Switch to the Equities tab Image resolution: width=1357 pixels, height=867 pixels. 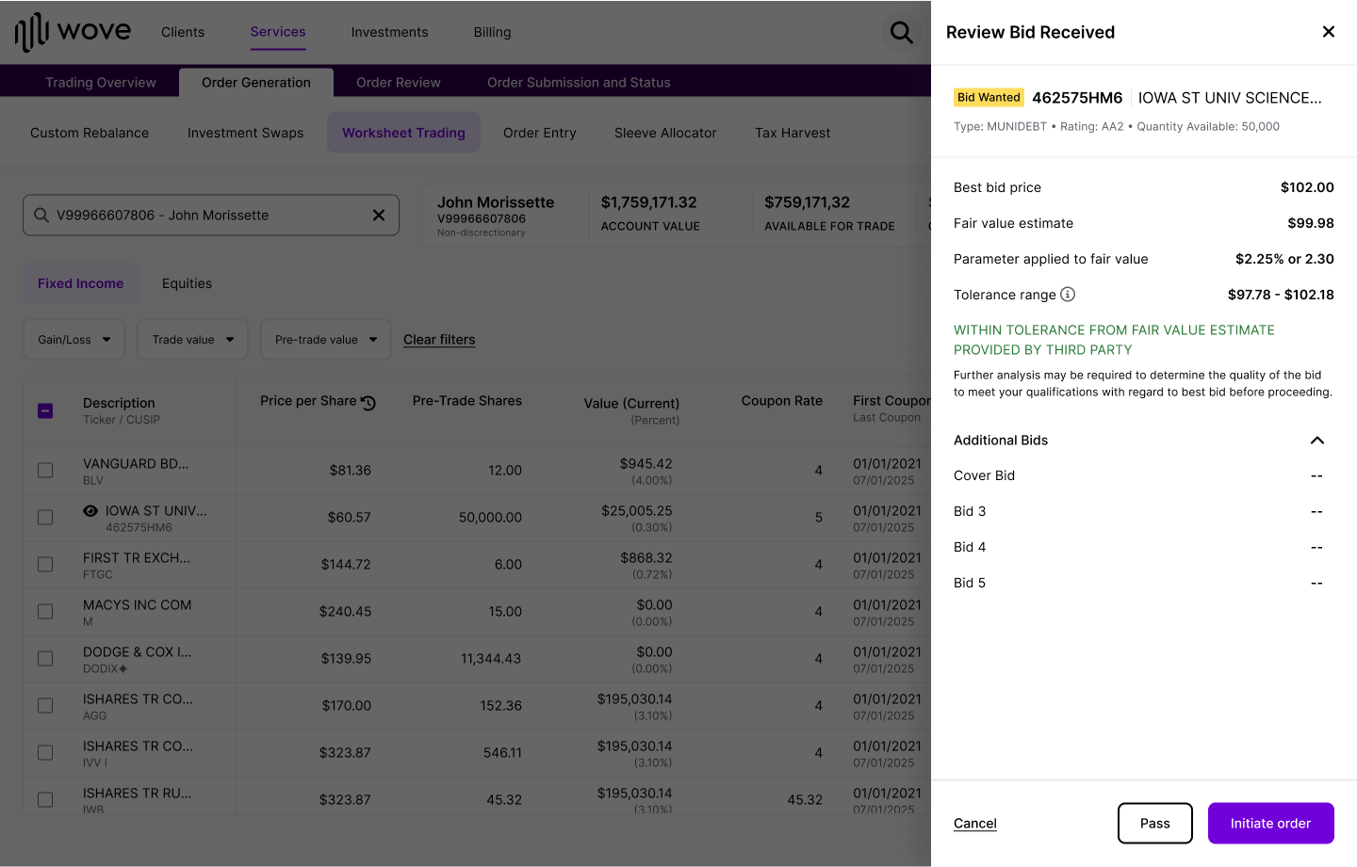tap(187, 282)
